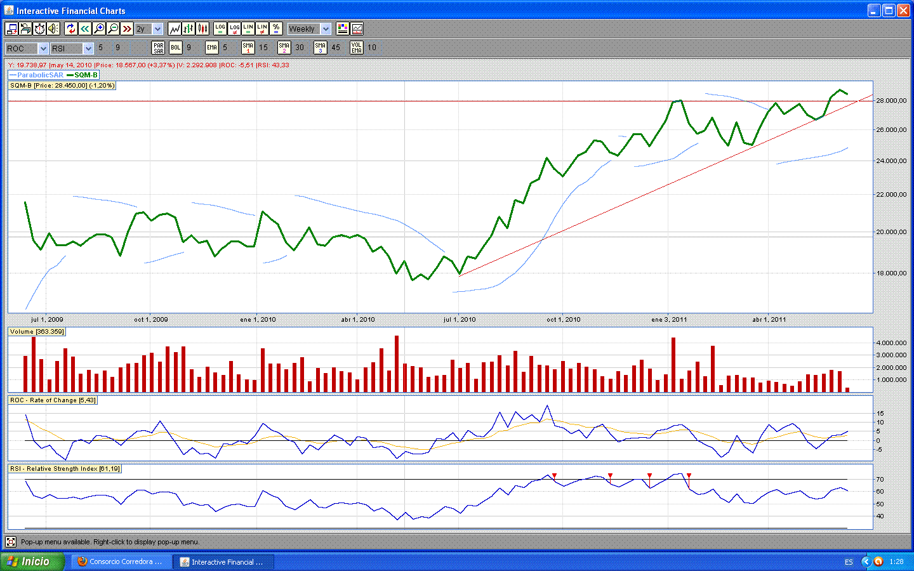Toggle the SMA 1 moving average
The height and width of the screenshot is (571, 914).
pos(248,48)
